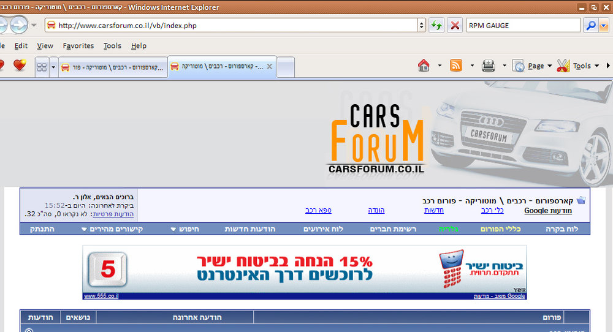The width and height of the screenshot is (613, 332).
Task: Open the tab list dropdown arrow
Action: [53, 67]
